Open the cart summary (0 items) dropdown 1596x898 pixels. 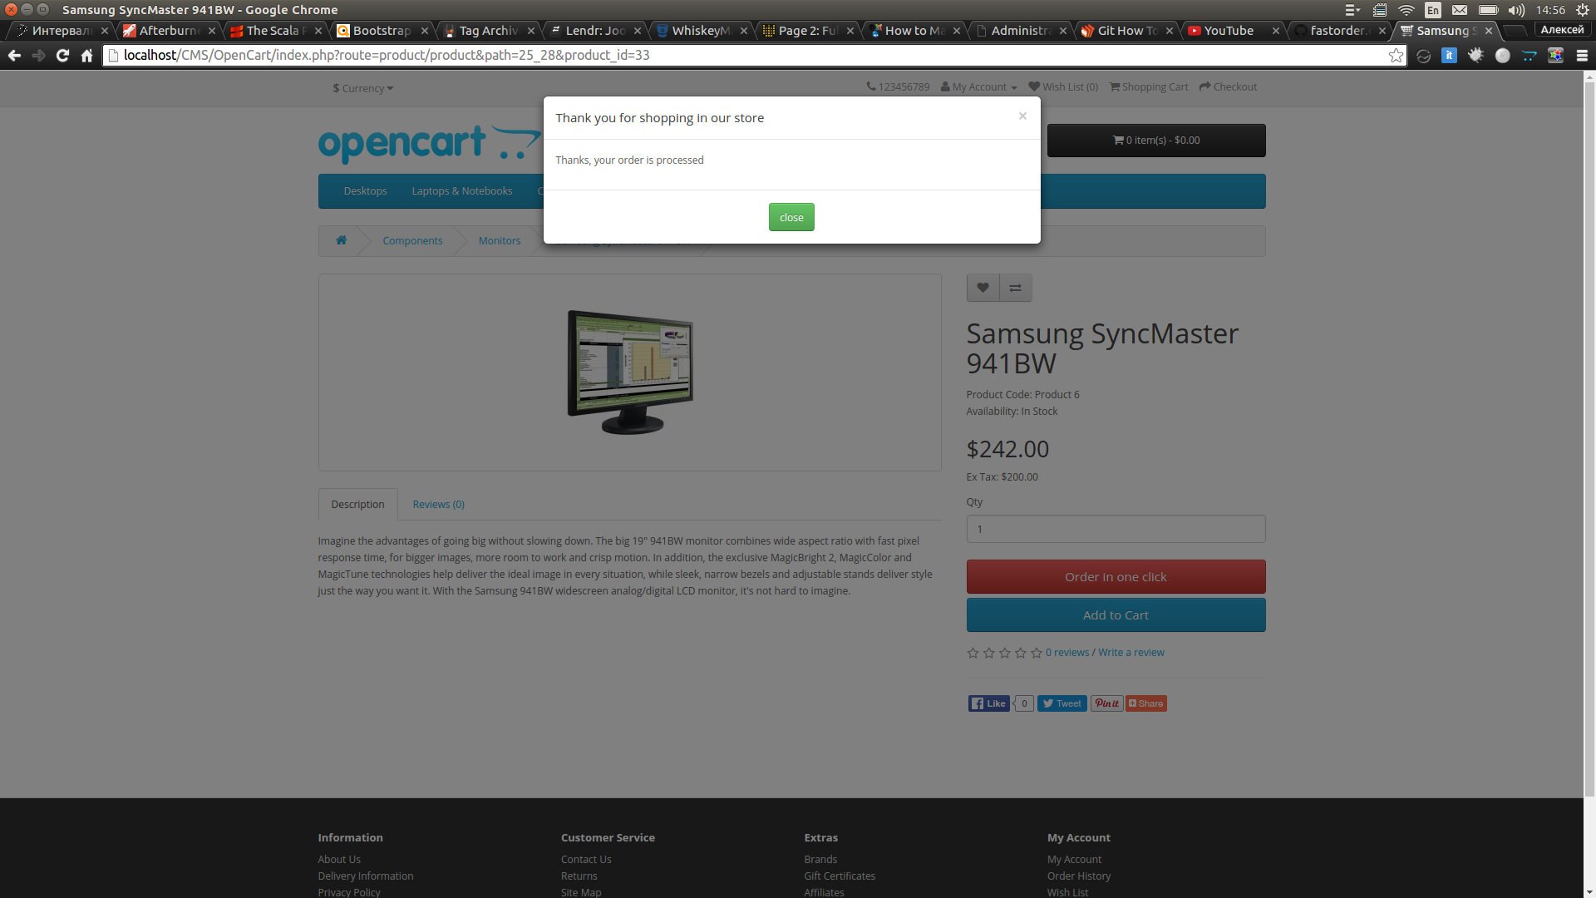coord(1155,141)
